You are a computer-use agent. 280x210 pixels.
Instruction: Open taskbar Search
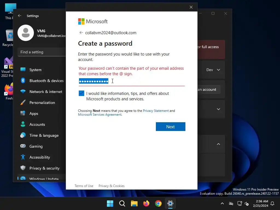click(122, 203)
